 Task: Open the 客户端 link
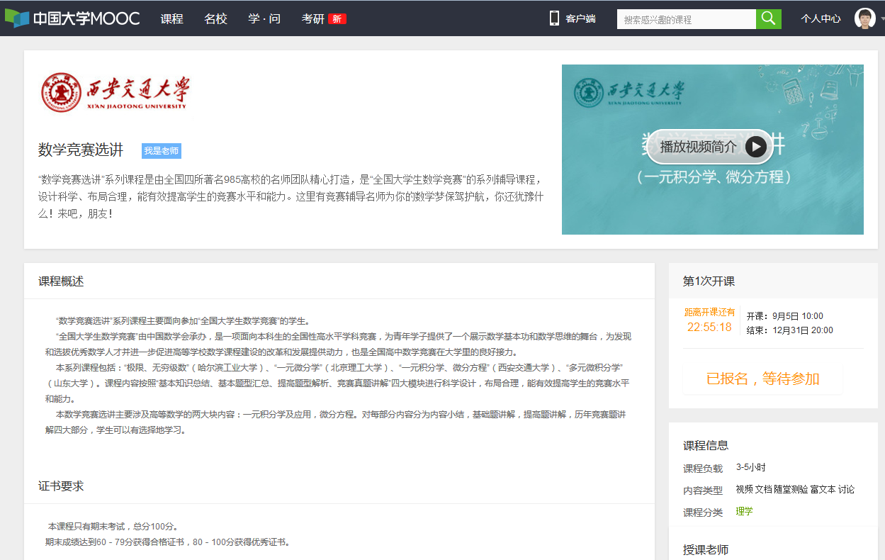tap(580, 19)
